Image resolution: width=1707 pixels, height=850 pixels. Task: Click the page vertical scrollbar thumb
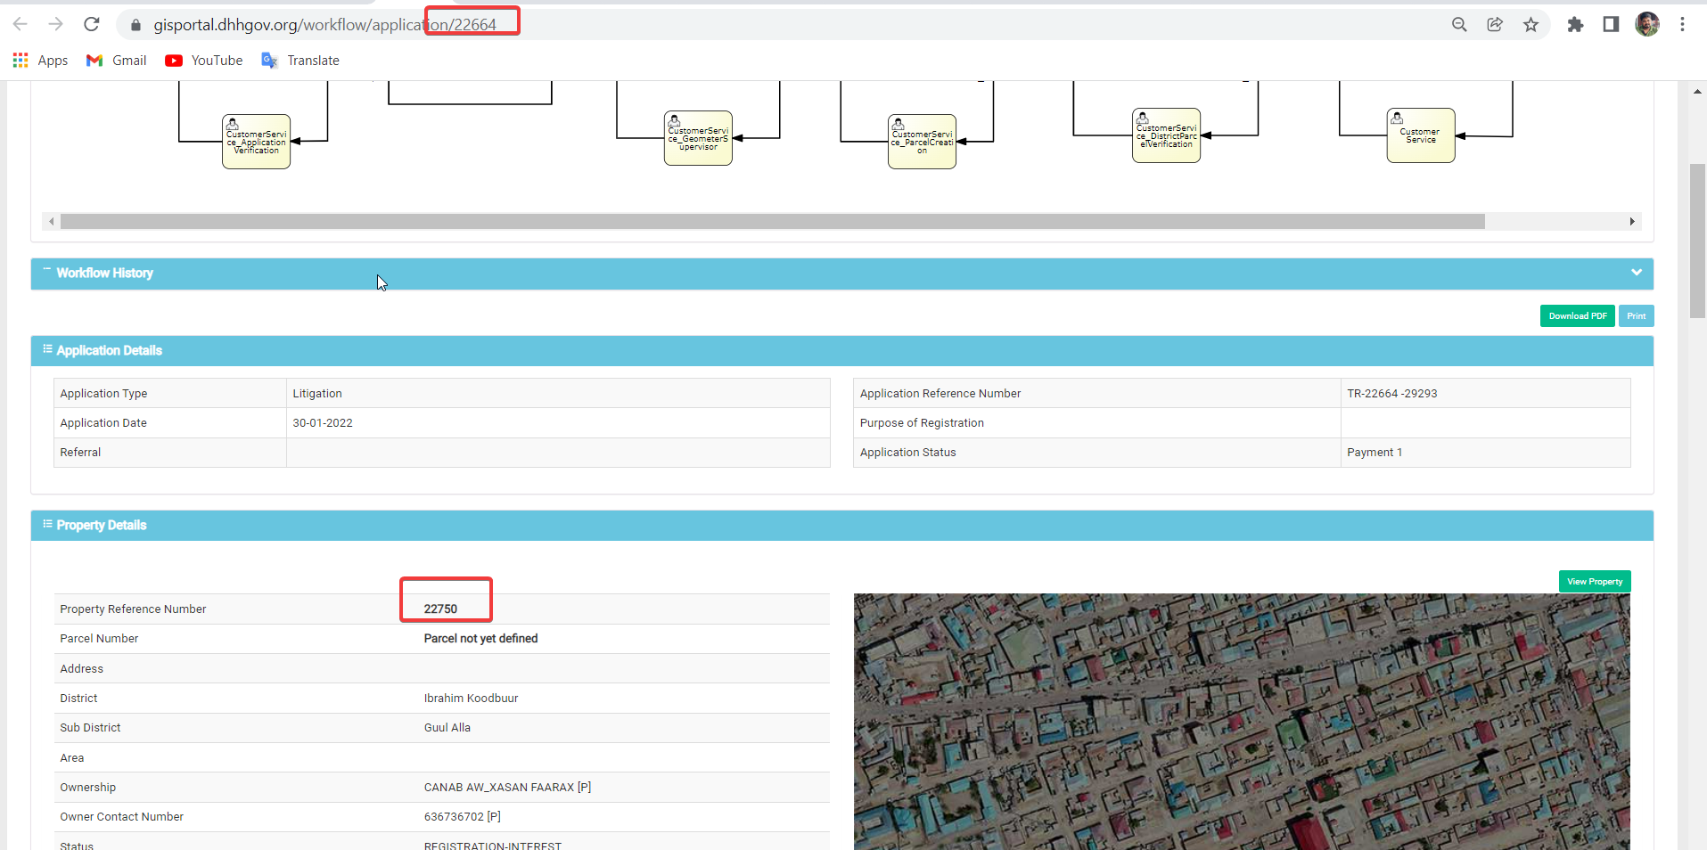1697,241
